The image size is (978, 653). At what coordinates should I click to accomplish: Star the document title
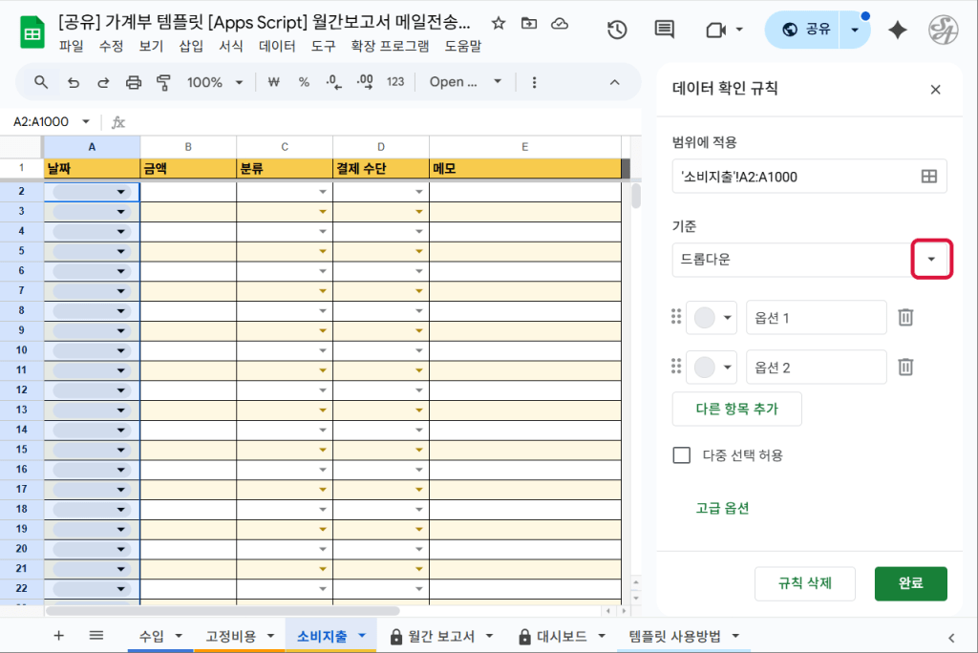pyautogui.click(x=498, y=23)
